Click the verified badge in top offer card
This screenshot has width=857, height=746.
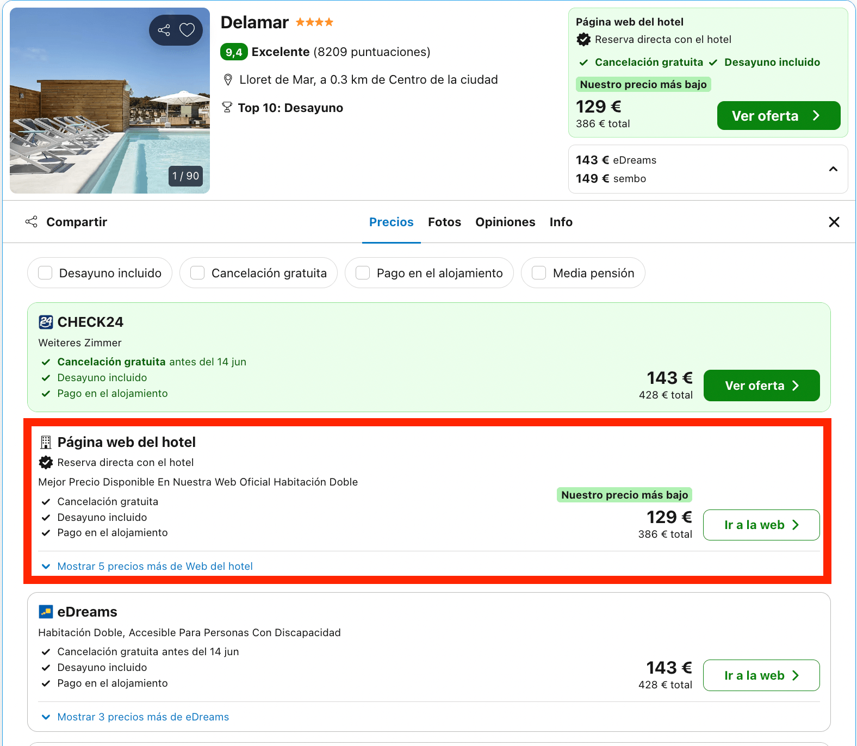(x=583, y=40)
